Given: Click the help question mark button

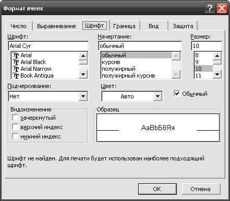Looking at the screenshot, I should 210,8.
